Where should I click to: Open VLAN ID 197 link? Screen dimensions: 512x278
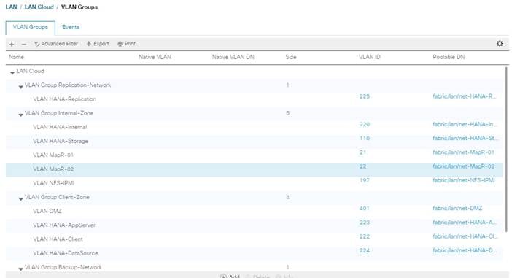(365, 181)
